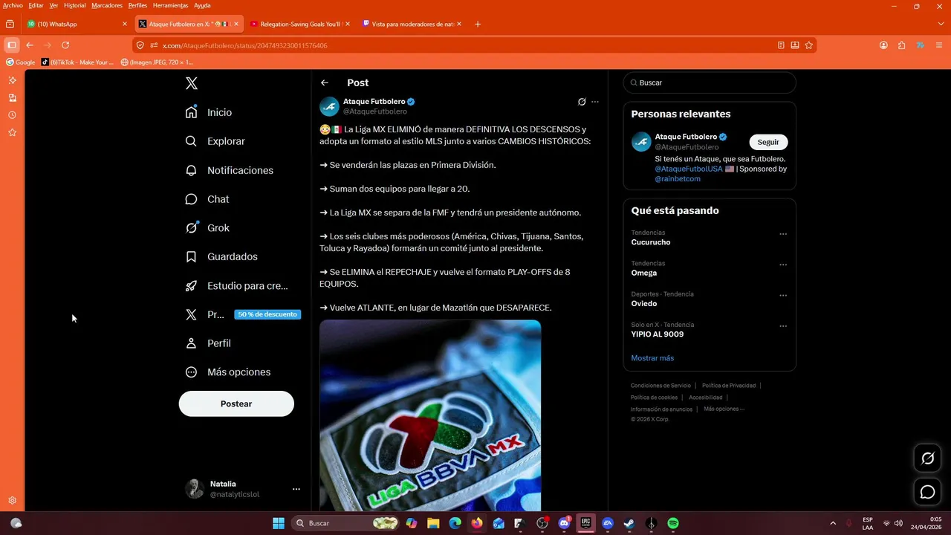Open the @AtaqueFutbolUSA link

pyautogui.click(x=688, y=169)
